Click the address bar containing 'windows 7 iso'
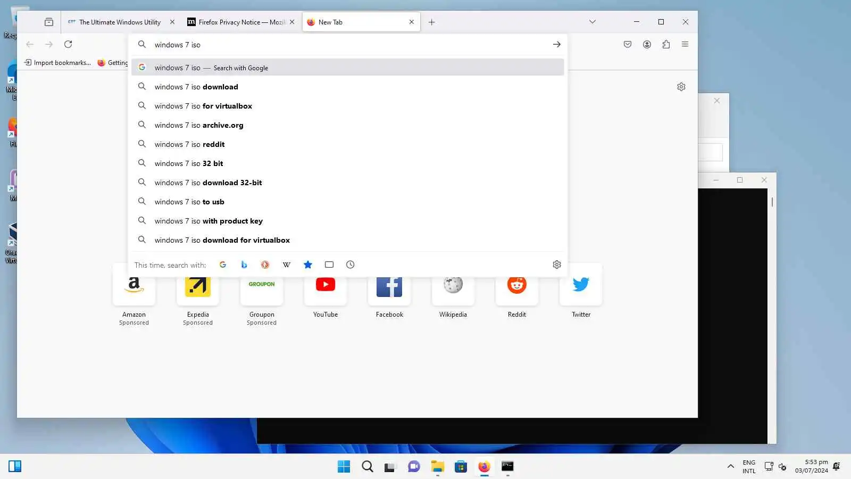851x479 pixels. [x=348, y=45]
